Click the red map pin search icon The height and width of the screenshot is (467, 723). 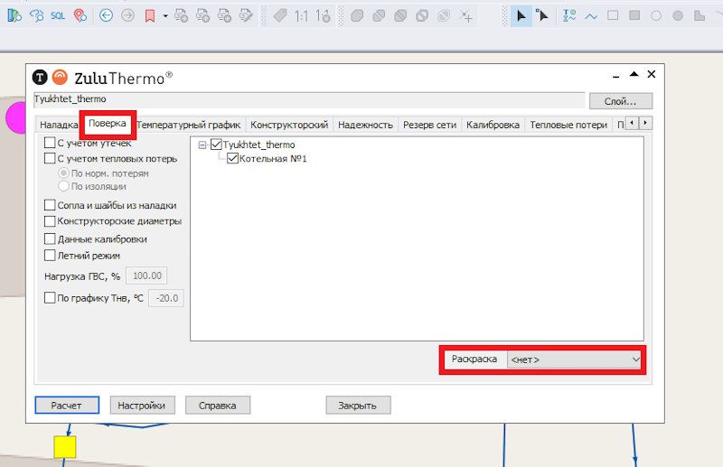(x=80, y=15)
